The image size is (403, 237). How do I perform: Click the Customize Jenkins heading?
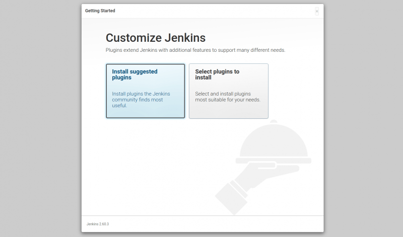click(156, 38)
